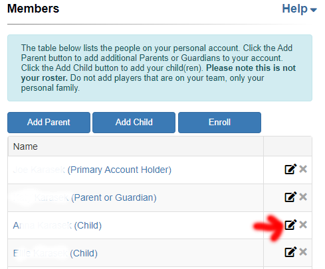The height and width of the screenshot is (269, 325).
Task: Click the Add Child button
Action: [x=134, y=123]
